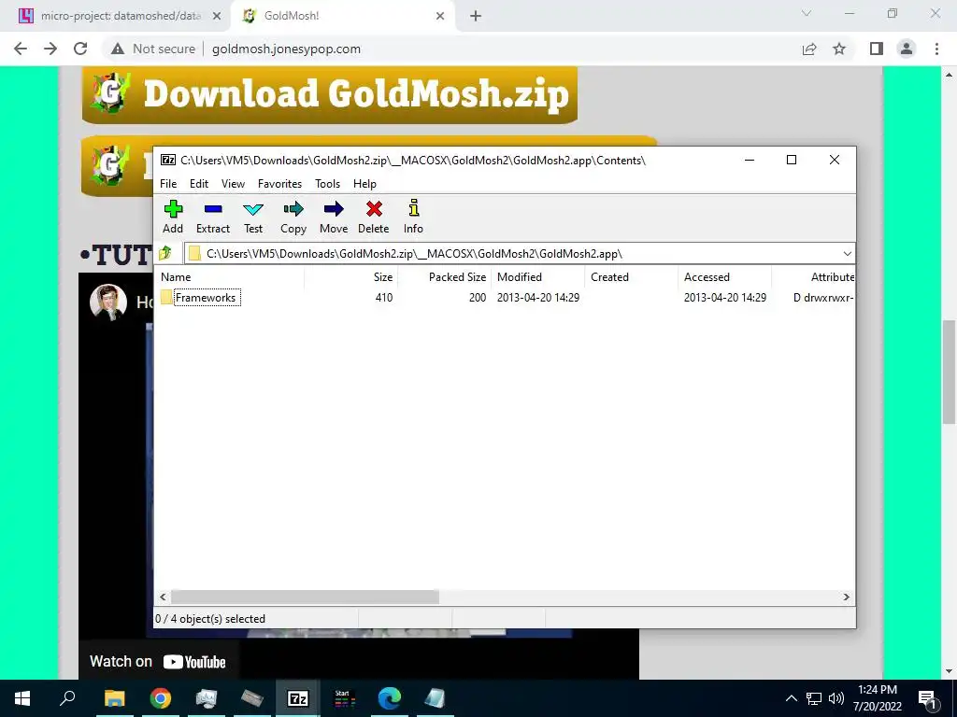Open the Chrome profile avatar
The width and height of the screenshot is (957, 717).
click(907, 49)
